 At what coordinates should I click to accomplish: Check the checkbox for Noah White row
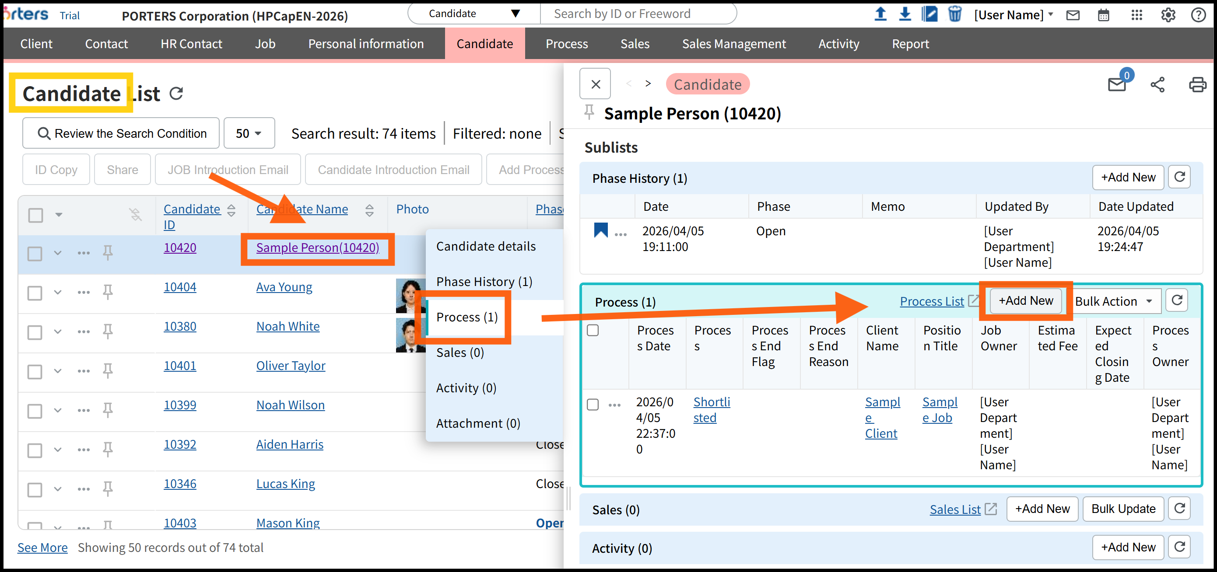tap(35, 332)
